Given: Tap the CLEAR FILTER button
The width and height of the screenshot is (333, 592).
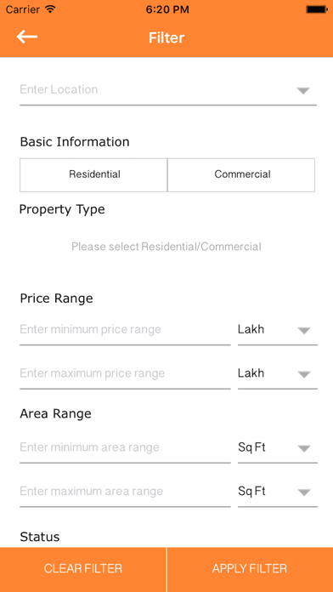Looking at the screenshot, I should pos(83,569).
